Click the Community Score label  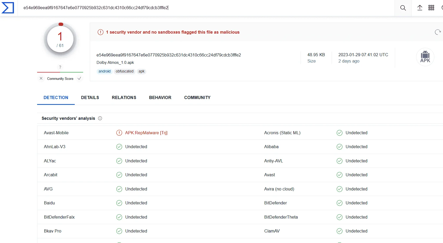pyautogui.click(x=60, y=79)
